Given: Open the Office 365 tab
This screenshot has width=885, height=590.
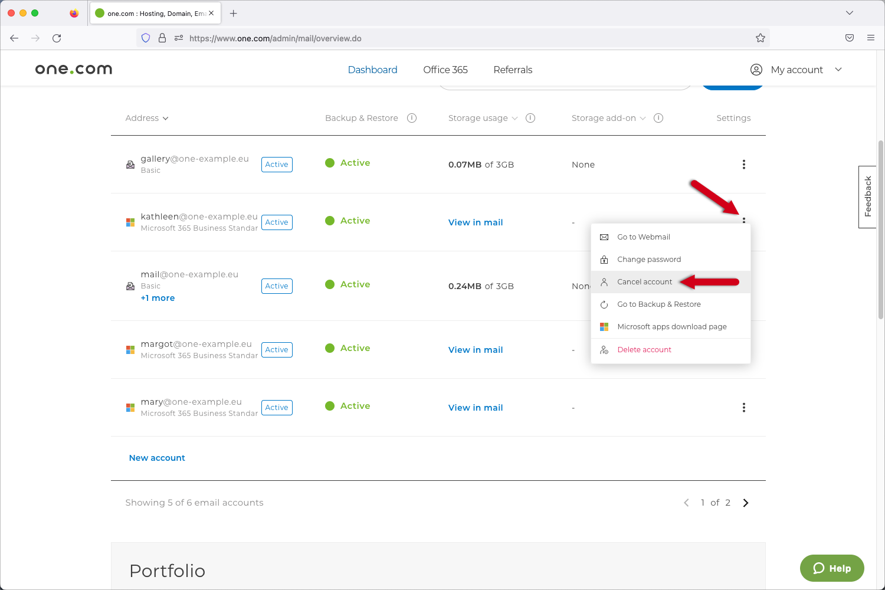Looking at the screenshot, I should click(x=445, y=70).
